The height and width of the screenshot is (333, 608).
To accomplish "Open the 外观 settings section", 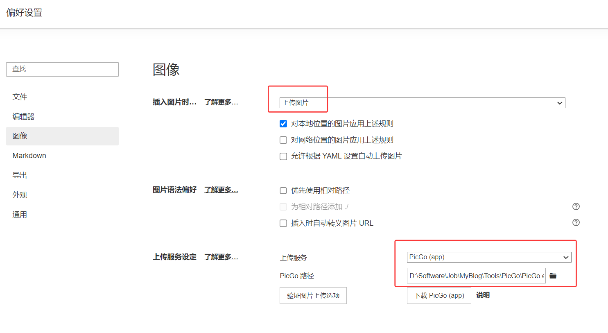I will pos(20,195).
